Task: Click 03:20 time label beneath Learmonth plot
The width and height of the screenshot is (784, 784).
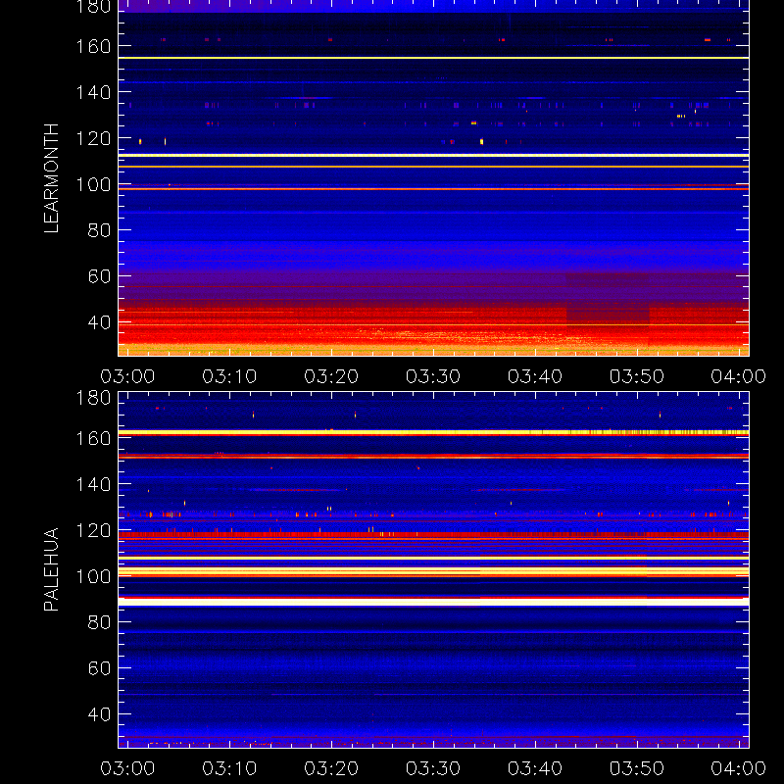Action: (331, 376)
